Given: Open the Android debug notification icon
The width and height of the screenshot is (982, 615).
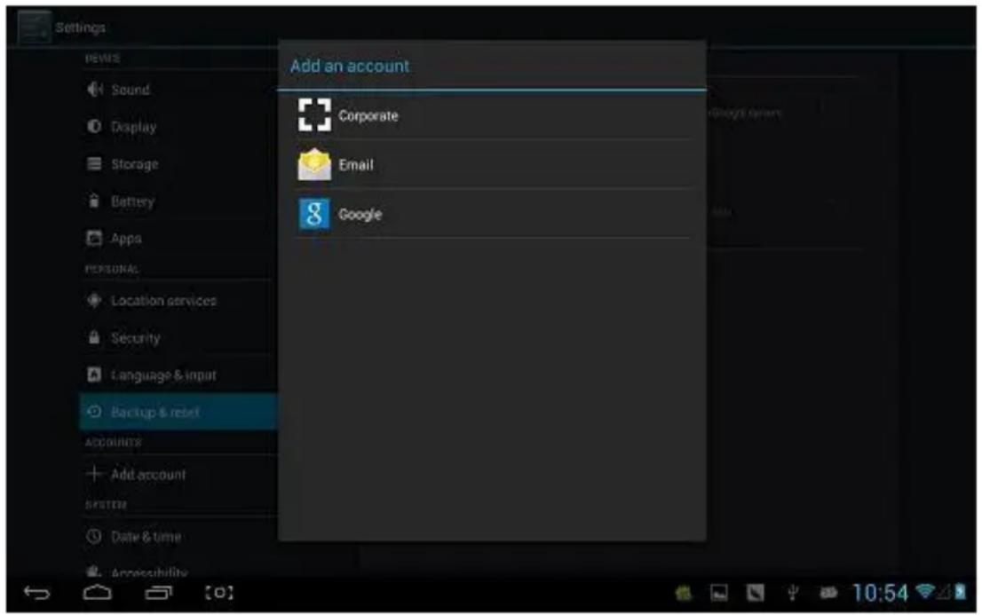Looking at the screenshot, I should tap(684, 593).
